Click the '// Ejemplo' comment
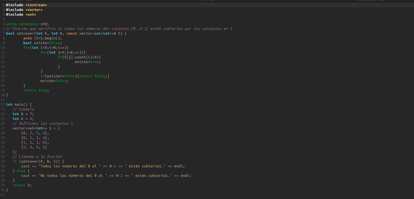Viewport: 414px width, 199px height. [23, 109]
